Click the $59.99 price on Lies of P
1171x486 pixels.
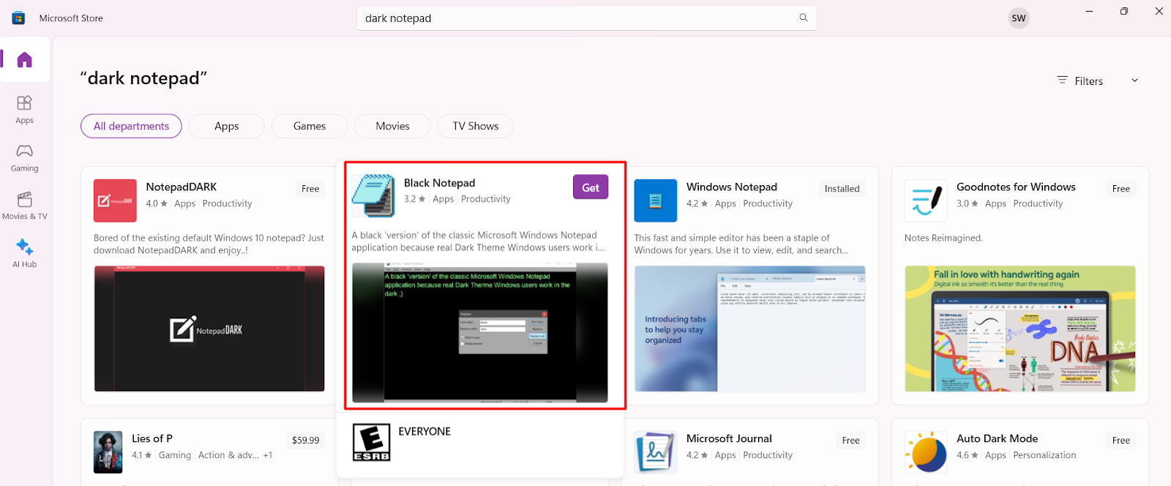[306, 441]
